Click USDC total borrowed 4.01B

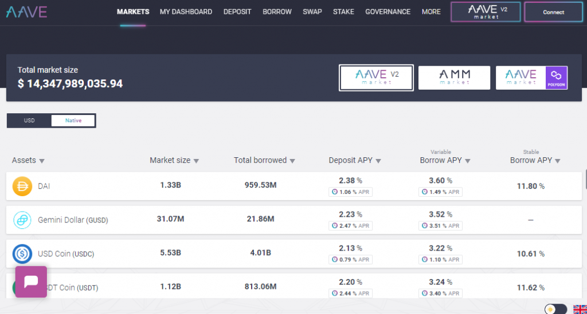[261, 253]
